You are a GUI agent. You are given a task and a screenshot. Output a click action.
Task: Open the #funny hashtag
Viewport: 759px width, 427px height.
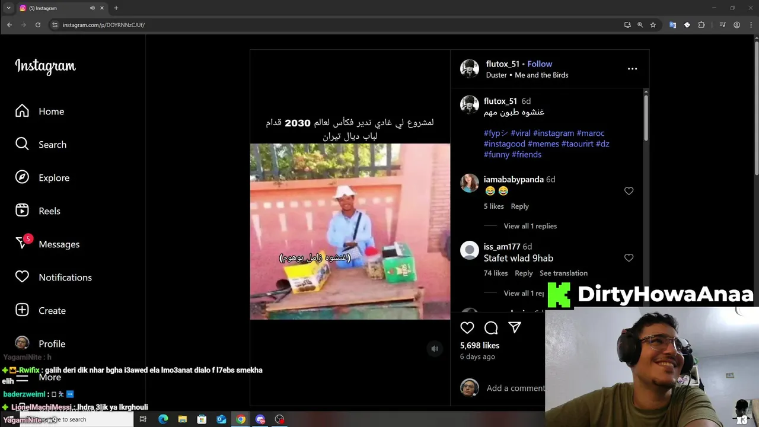click(x=496, y=155)
